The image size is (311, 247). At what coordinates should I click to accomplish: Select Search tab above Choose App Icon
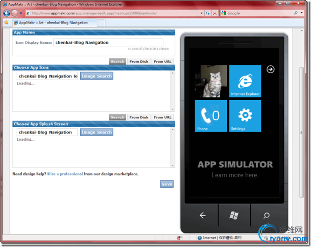[117, 61]
